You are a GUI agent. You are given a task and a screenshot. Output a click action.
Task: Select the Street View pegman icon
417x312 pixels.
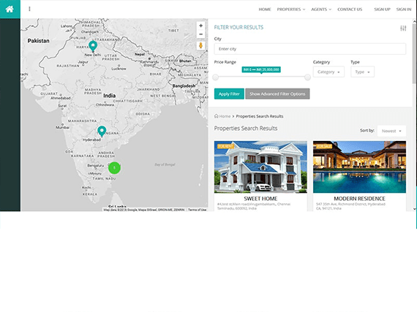(200, 45)
